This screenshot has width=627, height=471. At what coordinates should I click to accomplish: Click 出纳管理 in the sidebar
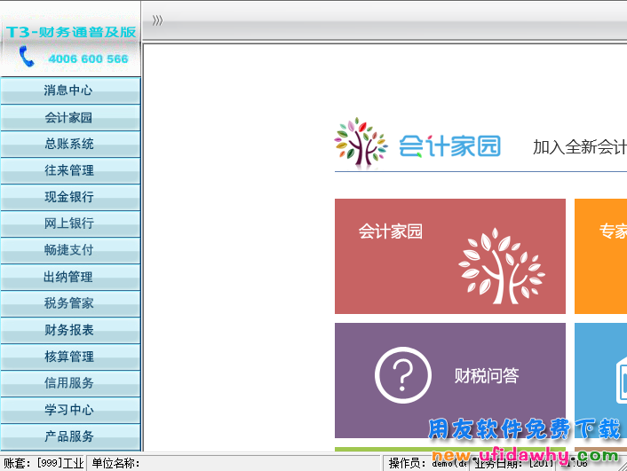click(x=69, y=277)
